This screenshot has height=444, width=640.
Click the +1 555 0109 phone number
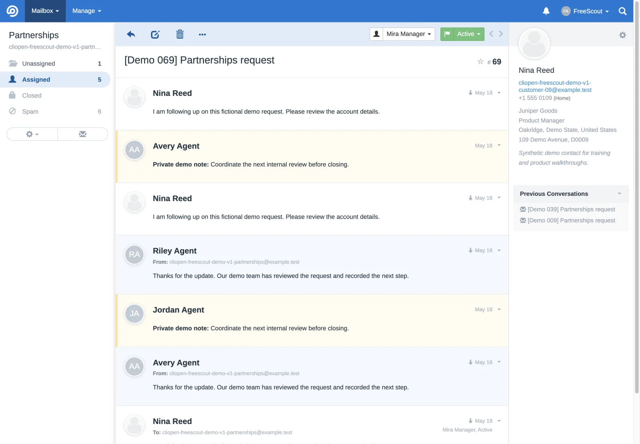[x=535, y=98]
